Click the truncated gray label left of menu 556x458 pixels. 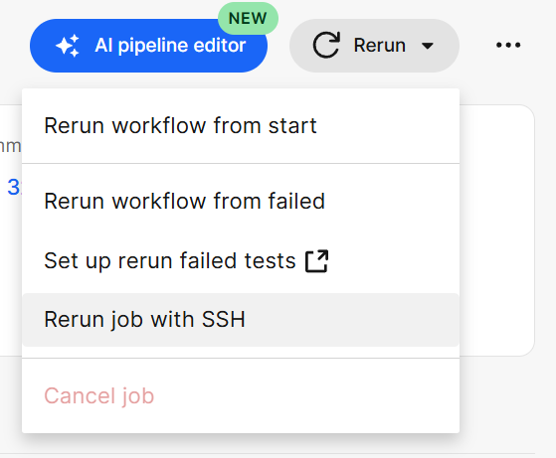pyautogui.click(x=10, y=146)
